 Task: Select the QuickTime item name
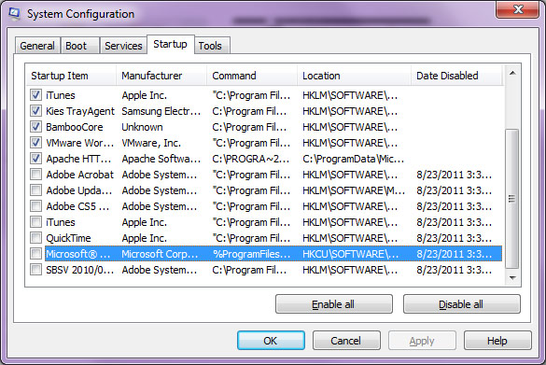pyautogui.click(x=68, y=238)
